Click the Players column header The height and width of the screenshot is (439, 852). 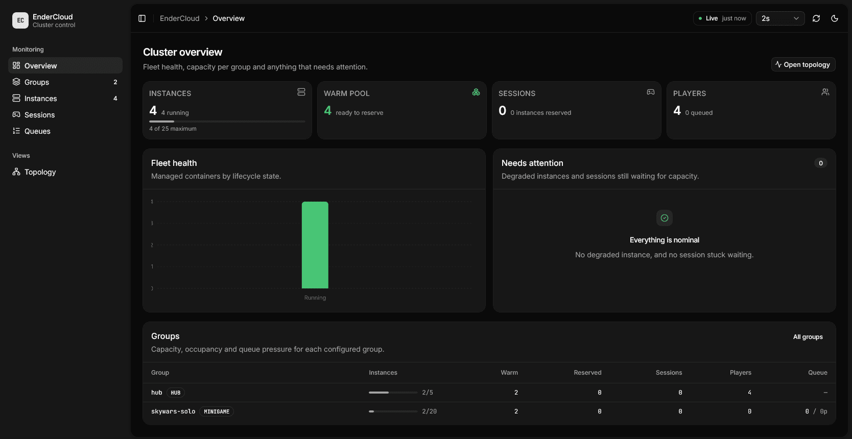pyautogui.click(x=741, y=373)
